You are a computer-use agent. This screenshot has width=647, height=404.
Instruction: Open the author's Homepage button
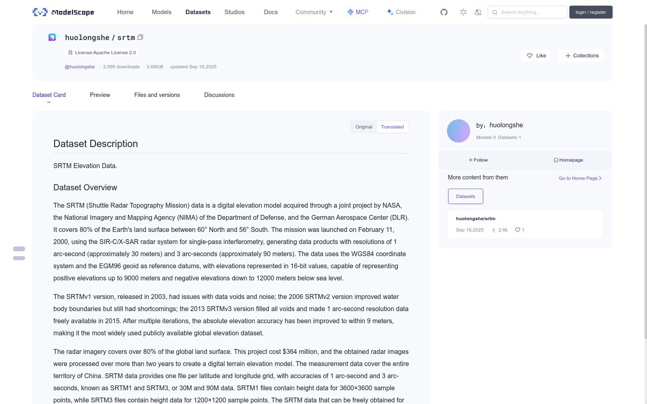[x=569, y=160]
